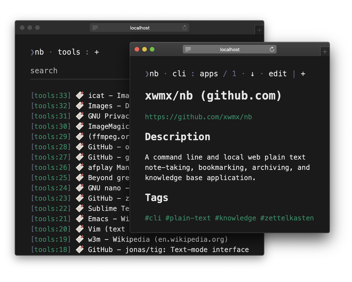Open a new tab in the front window
The height and width of the screenshot is (282, 352).
click(325, 52)
